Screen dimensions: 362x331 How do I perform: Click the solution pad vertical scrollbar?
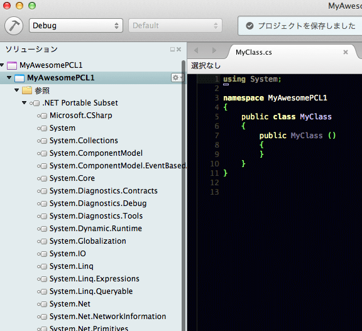(184, 195)
